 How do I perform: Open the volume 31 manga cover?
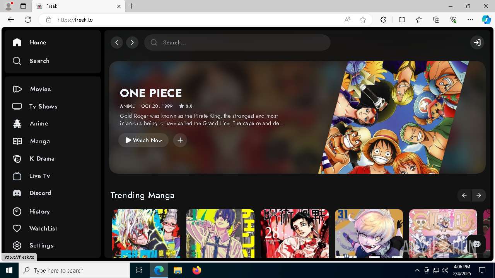pyautogui.click(x=369, y=234)
